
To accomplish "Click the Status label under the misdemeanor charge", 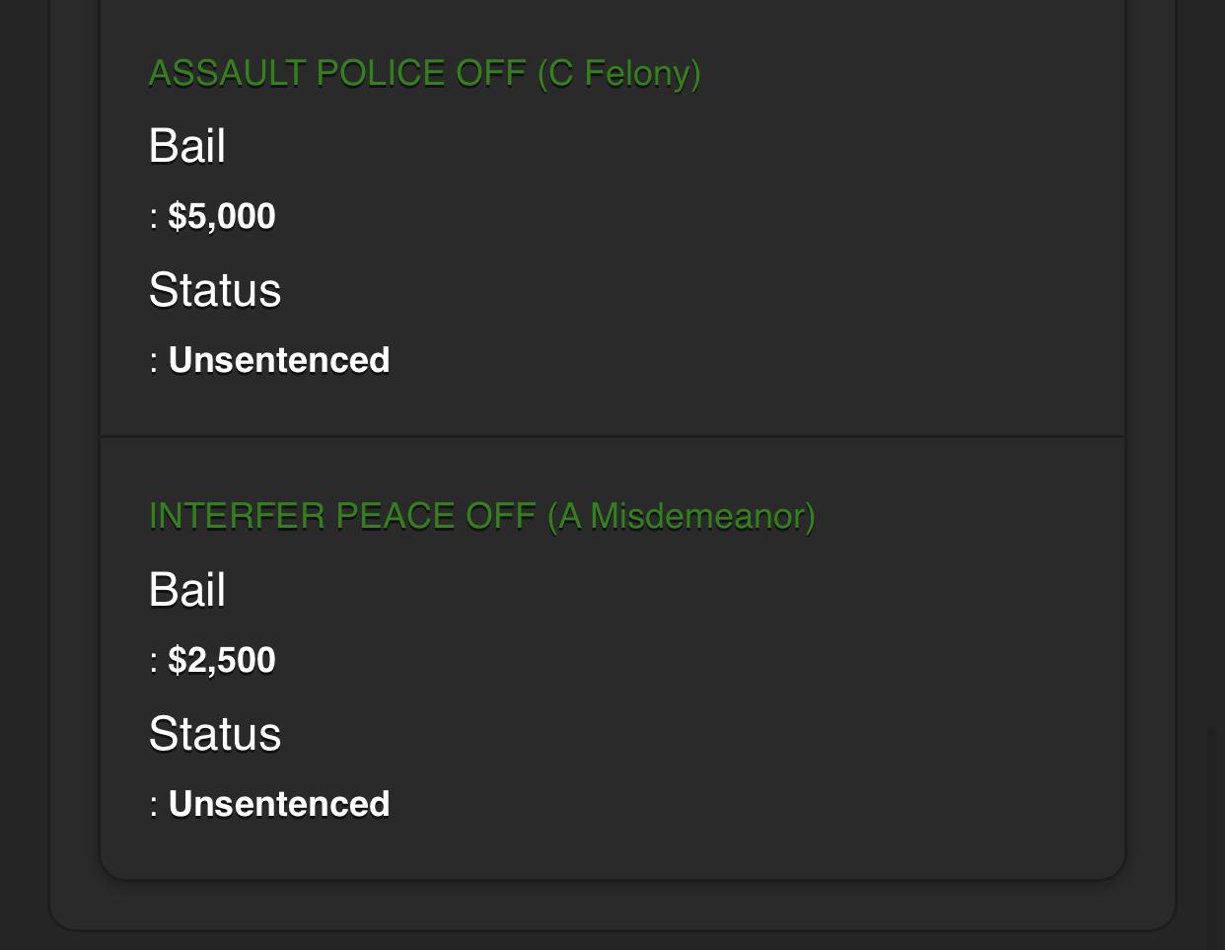I will pos(215,734).
